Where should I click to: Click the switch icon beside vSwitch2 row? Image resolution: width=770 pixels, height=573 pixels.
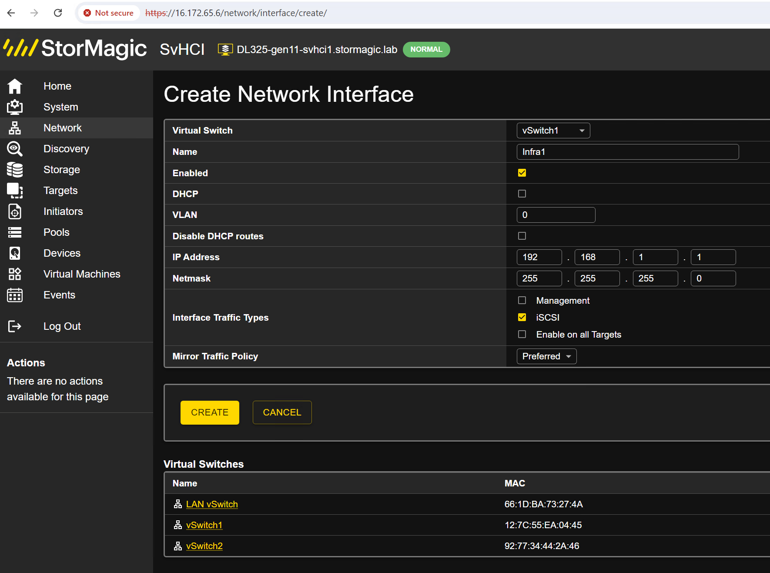(178, 546)
